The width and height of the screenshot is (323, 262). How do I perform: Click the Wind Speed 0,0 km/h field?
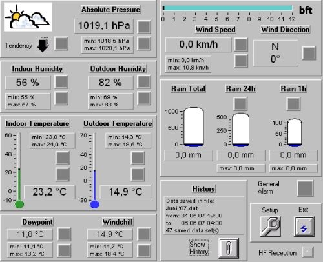pyautogui.click(x=198, y=45)
